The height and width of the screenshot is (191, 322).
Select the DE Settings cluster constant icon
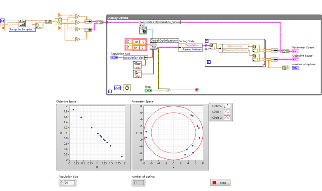click(137, 65)
